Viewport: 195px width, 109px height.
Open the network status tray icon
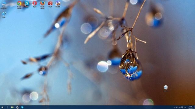(x=177, y=107)
